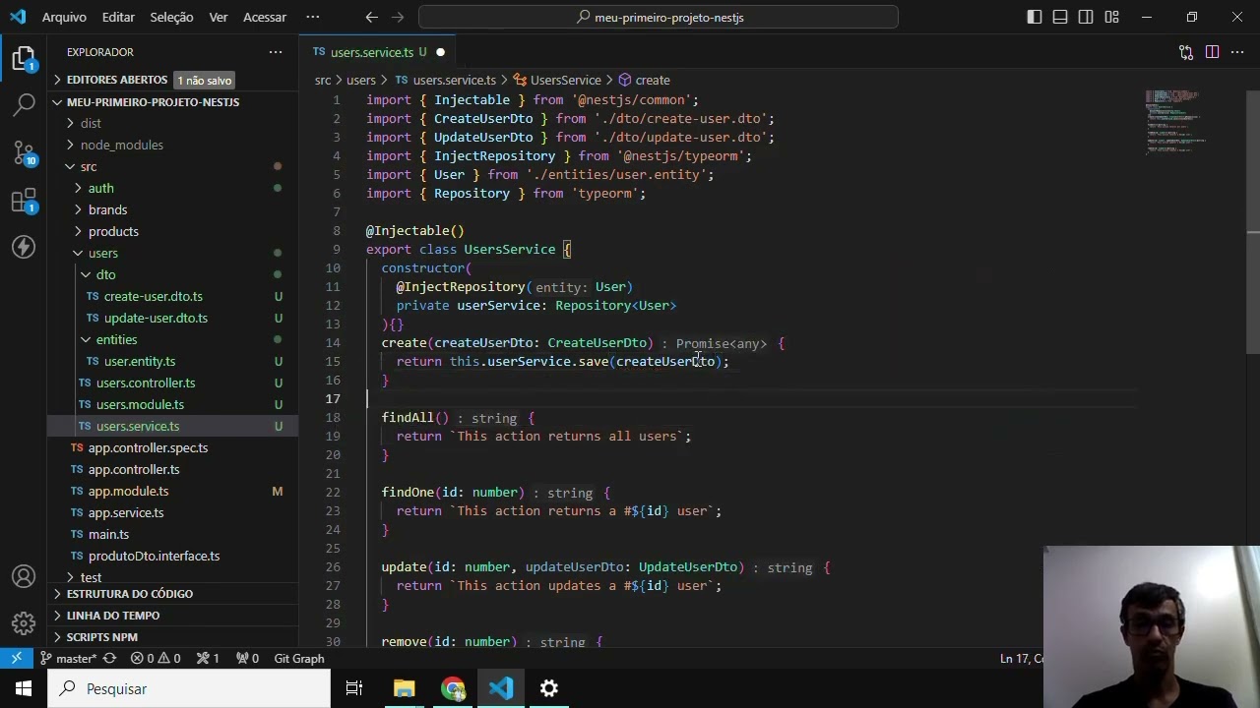Open the Thunder Client lightning icon

click(24, 247)
